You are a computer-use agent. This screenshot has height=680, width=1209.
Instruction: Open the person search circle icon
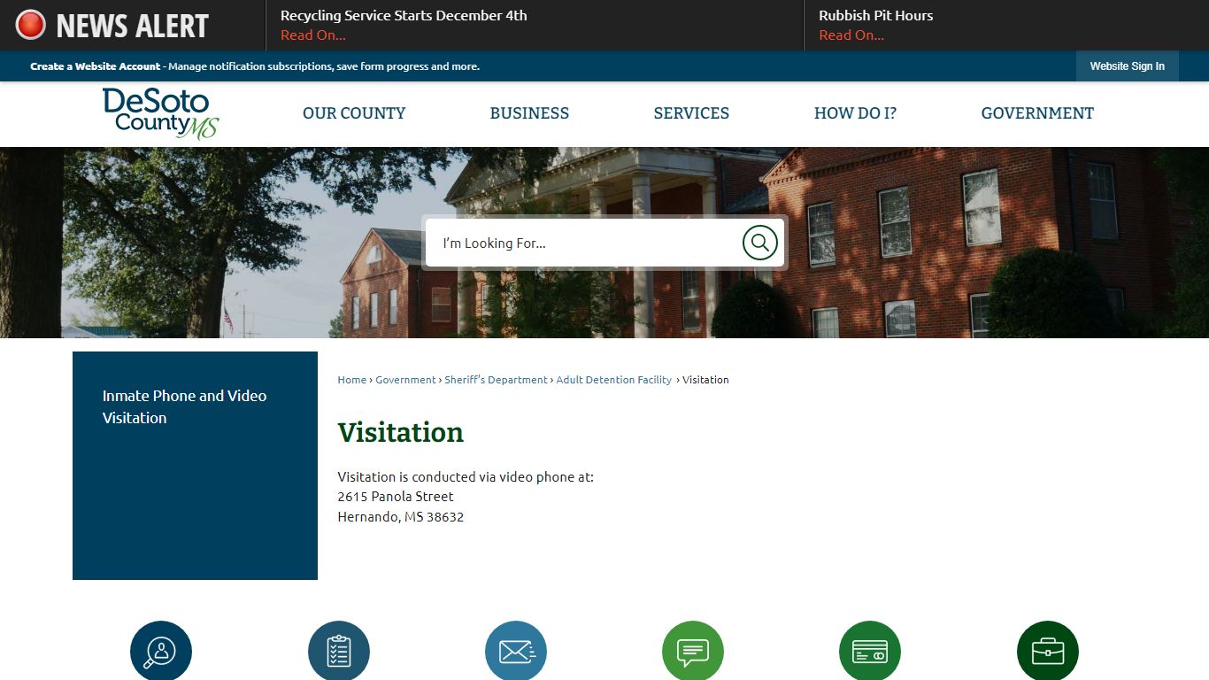click(x=161, y=651)
